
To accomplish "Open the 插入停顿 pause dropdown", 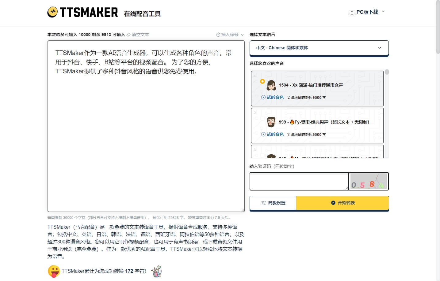I will 230,35.
